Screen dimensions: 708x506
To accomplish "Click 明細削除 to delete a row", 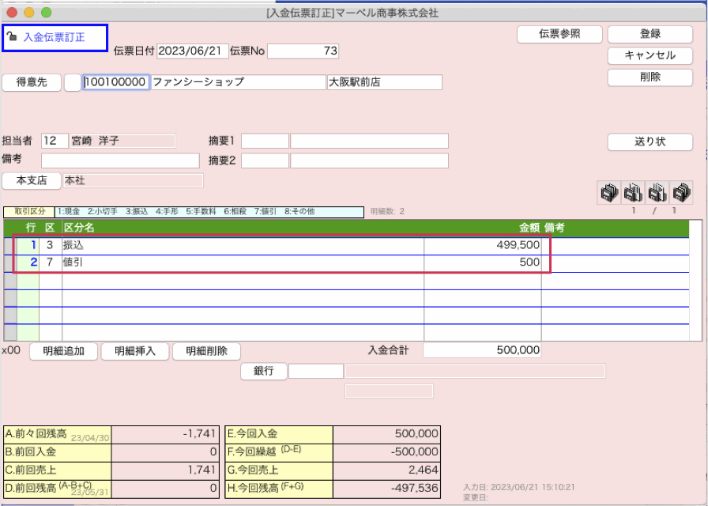I will (206, 351).
